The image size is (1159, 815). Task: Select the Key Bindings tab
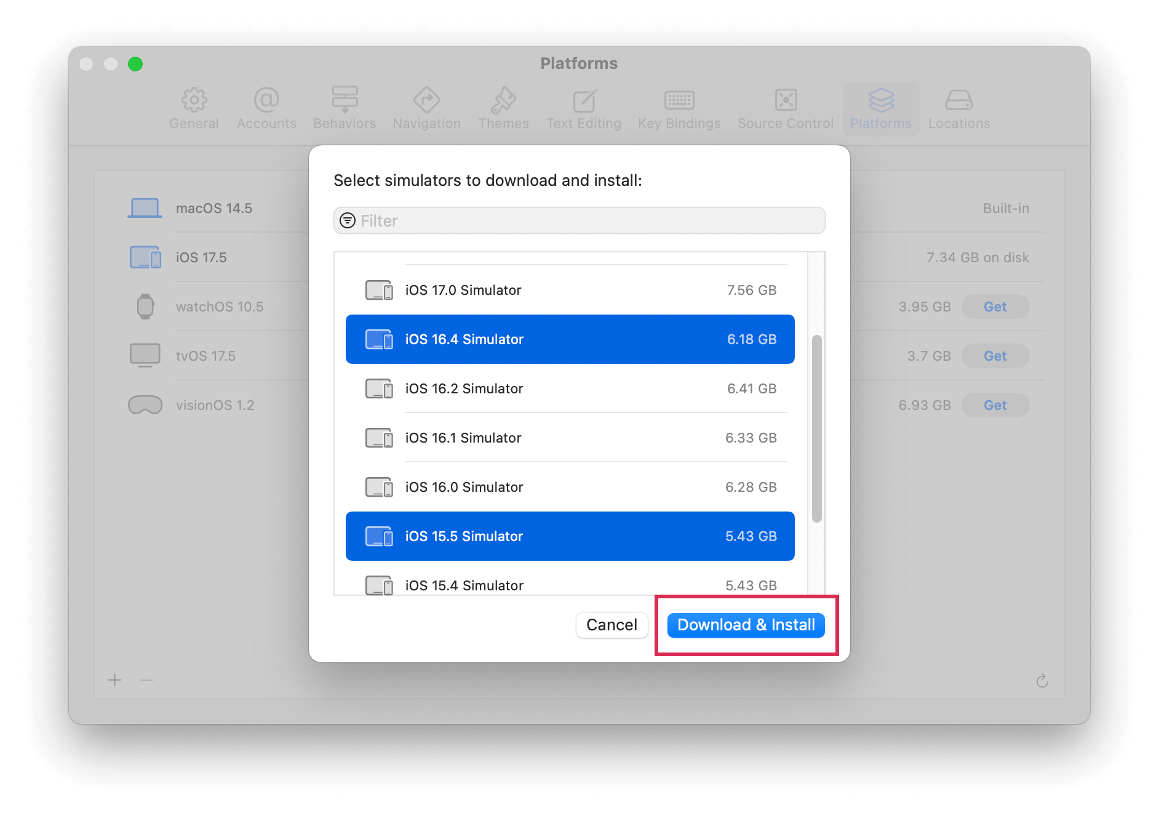679,109
